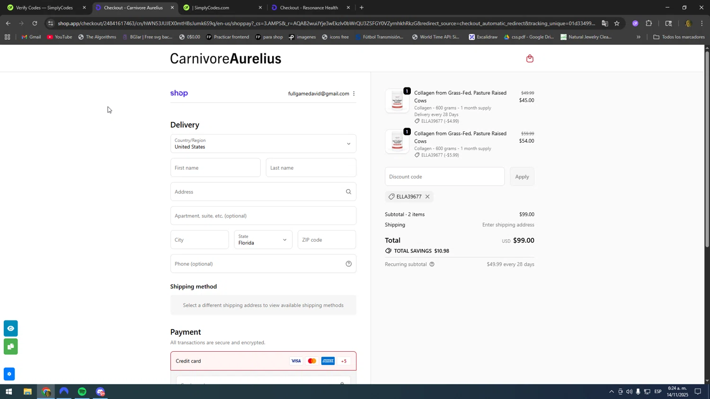Close the Verify Codes — SimplyCodes tab
This screenshot has width=710, height=399.
tap(84, 8)
